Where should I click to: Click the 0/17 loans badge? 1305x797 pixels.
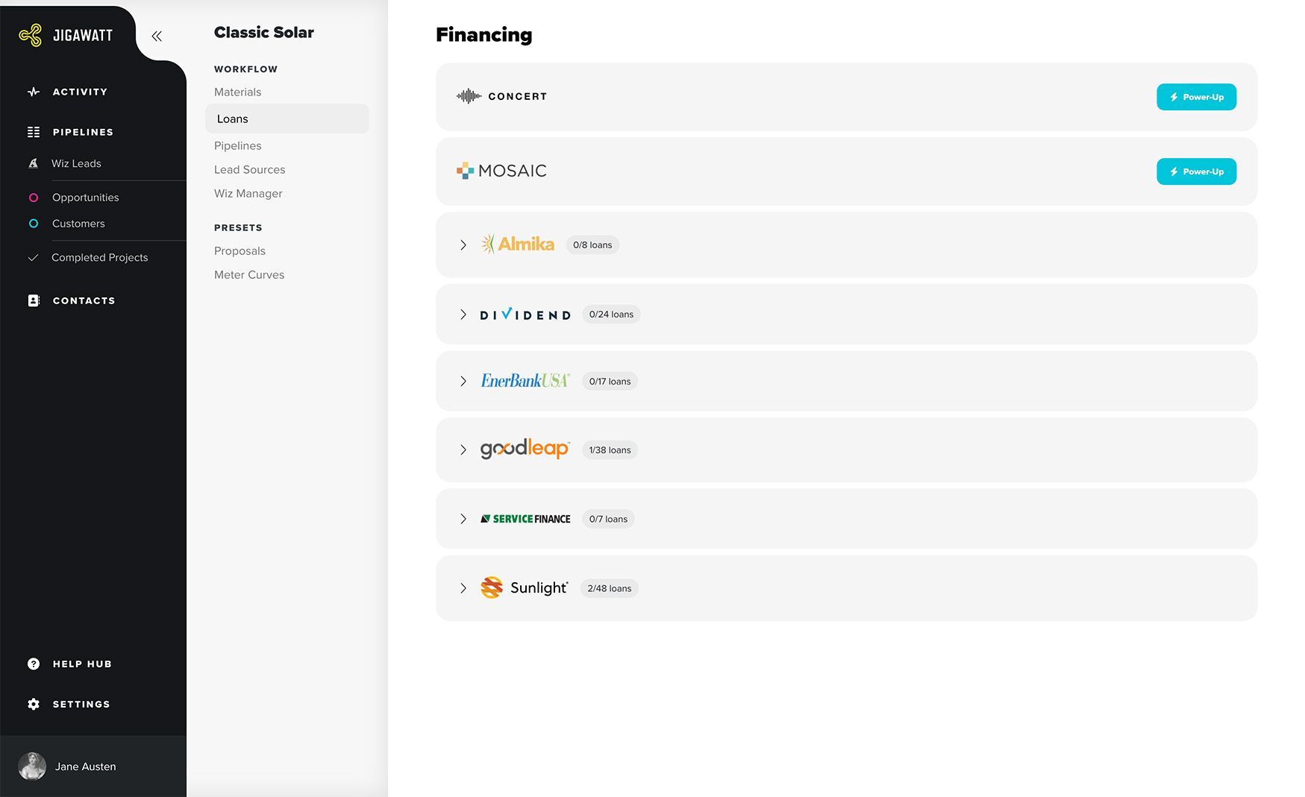coord(610,381)
